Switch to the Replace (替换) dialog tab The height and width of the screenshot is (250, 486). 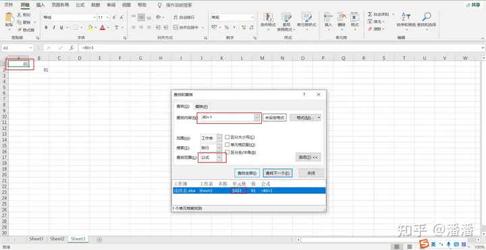click(x=201, y=106)
